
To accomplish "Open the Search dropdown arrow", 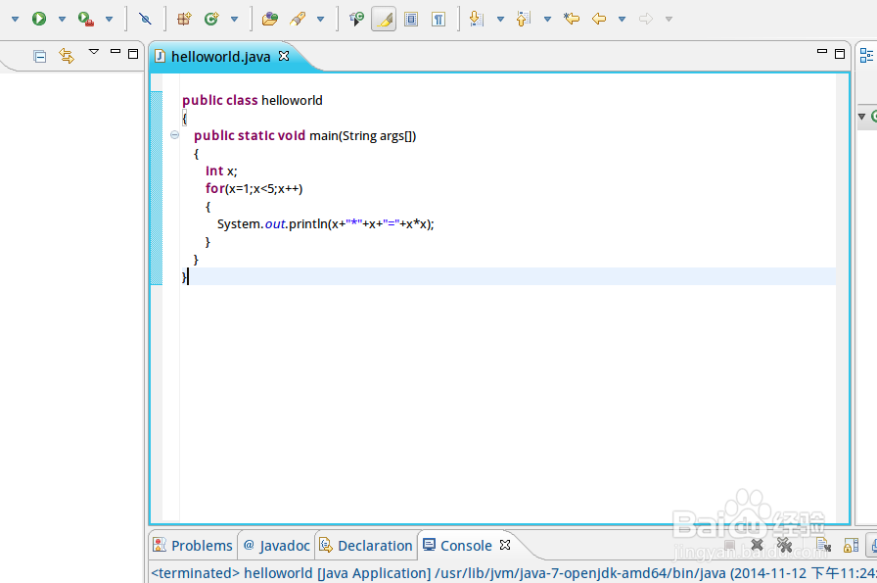I will pyautogui.click(x=320, y=19).
